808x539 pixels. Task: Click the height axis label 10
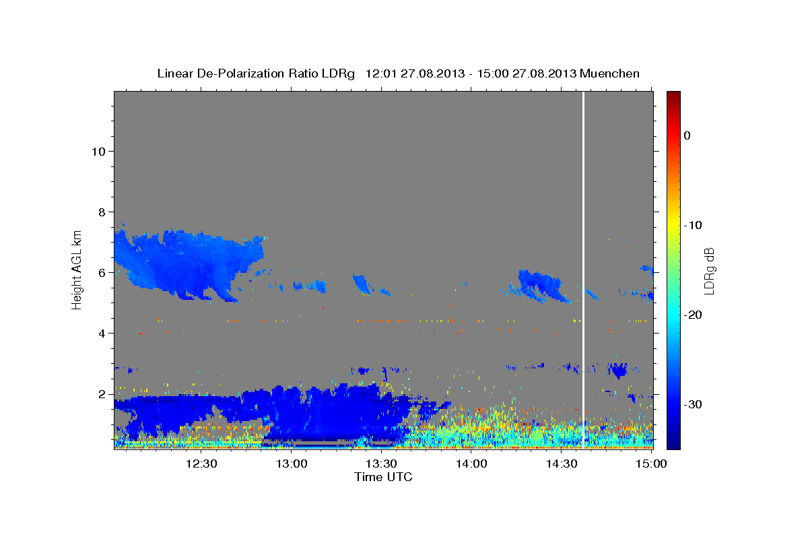click(x=98, y=152)
